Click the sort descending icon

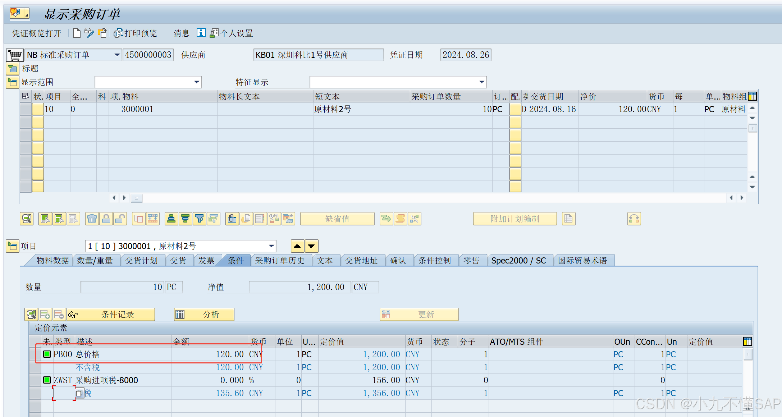click(x=186, y=219)
